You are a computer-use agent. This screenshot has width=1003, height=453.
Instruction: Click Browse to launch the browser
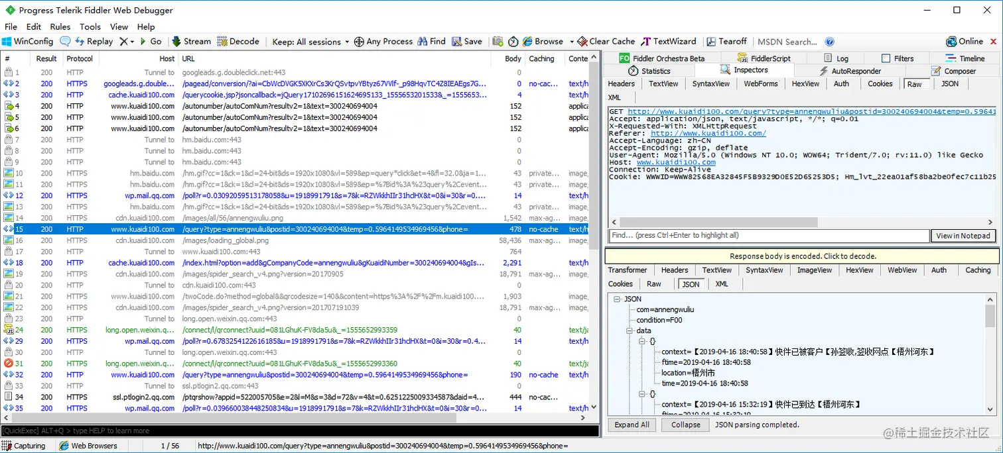tap(543, 41)
